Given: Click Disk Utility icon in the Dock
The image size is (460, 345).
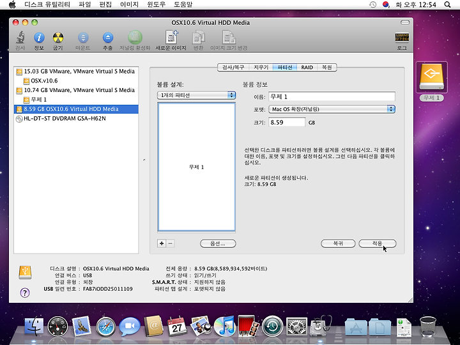Looking at the screenshot, I should pos(321,326).
